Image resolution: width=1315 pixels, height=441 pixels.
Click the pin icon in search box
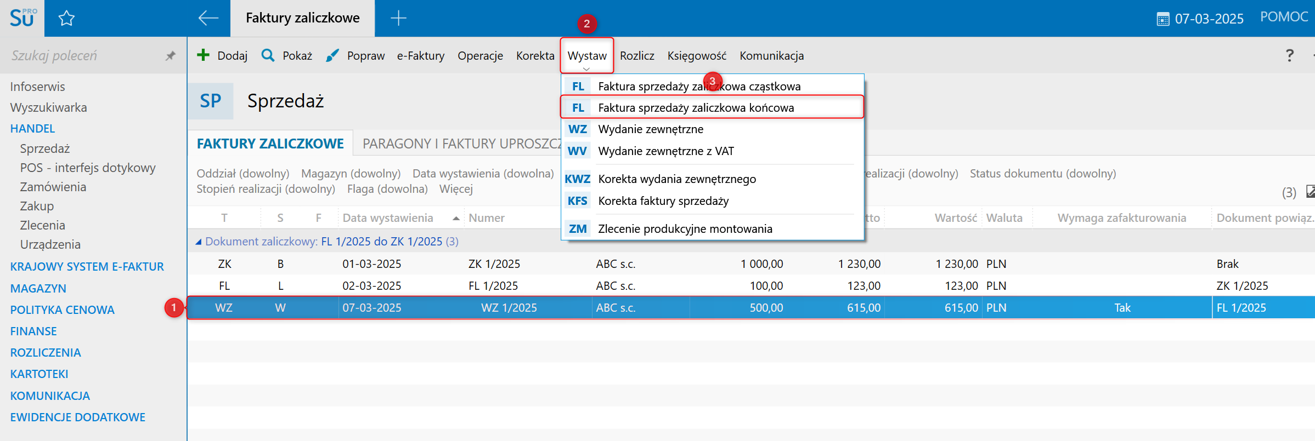pyautogui.click(x=171, y=56)
